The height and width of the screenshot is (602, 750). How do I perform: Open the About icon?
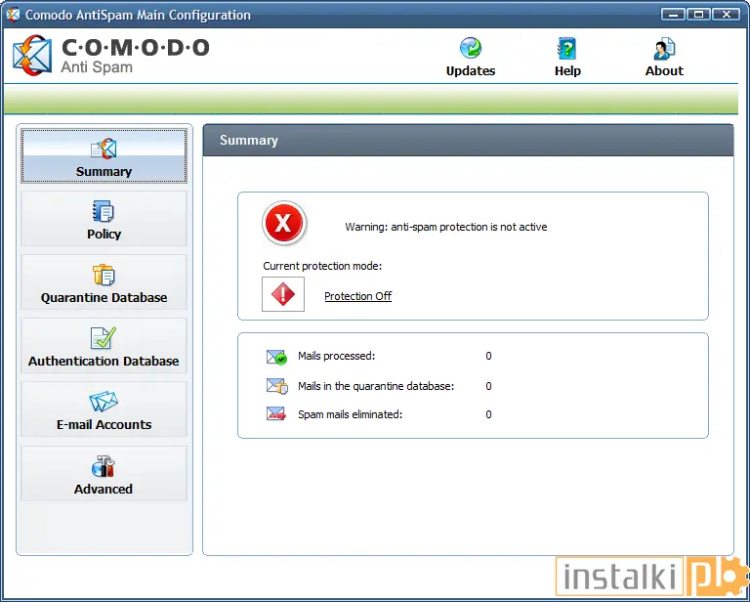664,48
